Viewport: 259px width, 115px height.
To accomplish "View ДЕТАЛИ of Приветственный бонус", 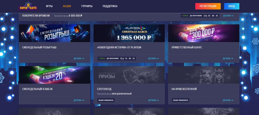I will tap(228, 59).
